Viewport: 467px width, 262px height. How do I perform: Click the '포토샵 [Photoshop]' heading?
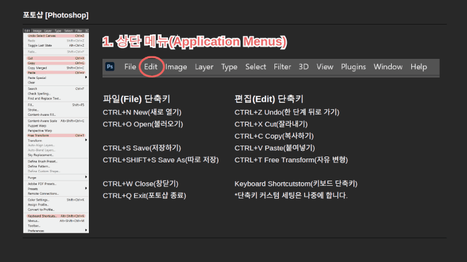tap(56, 15)
